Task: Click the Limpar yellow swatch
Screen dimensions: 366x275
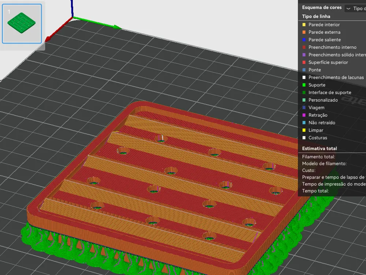Action: coord(304,130)
